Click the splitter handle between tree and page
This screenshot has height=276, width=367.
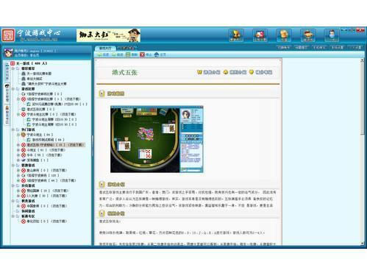[x=93, y=146]
